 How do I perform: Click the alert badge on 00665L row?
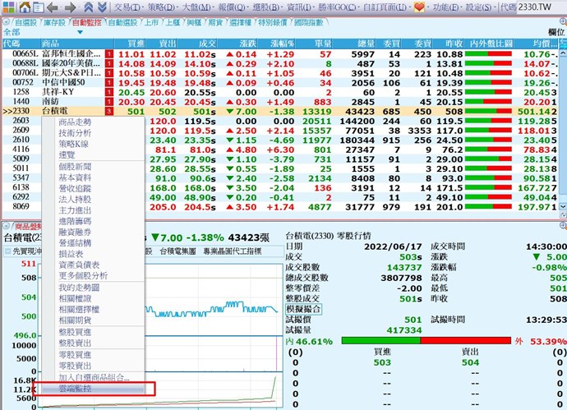coord(109,54)
